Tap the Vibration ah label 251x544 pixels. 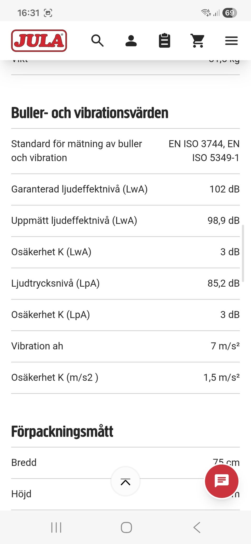[x=37, y=346]
